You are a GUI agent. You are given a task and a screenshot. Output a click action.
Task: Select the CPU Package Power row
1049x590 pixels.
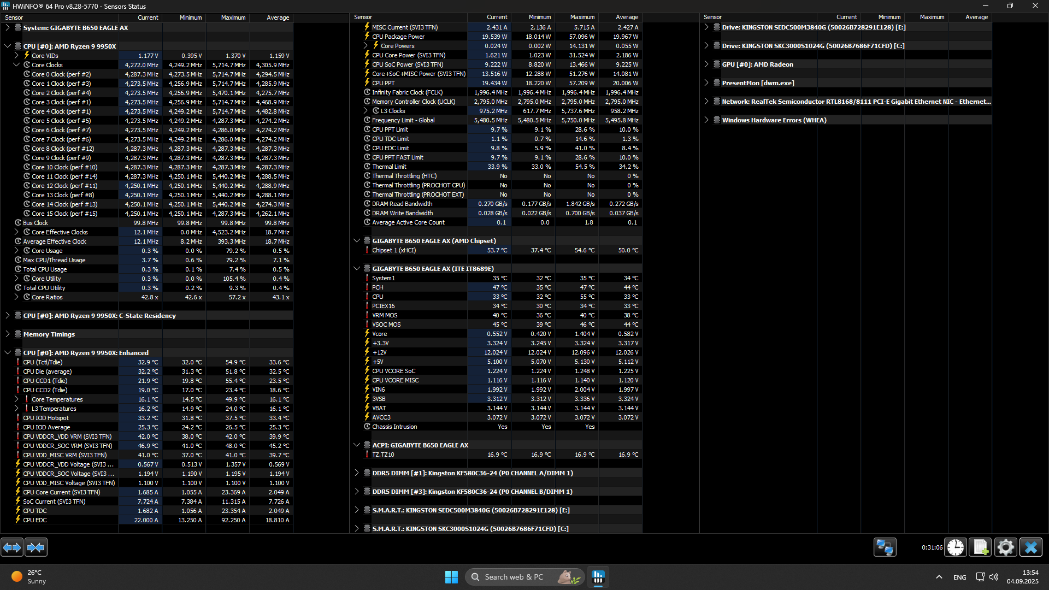398,37
